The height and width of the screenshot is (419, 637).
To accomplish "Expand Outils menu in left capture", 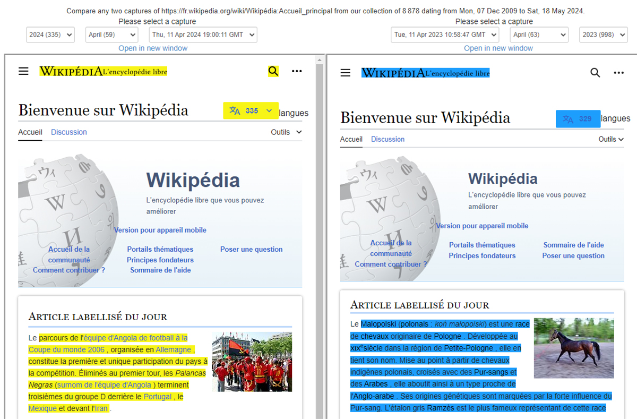I will pyautogui.click(x=286, y=132).
